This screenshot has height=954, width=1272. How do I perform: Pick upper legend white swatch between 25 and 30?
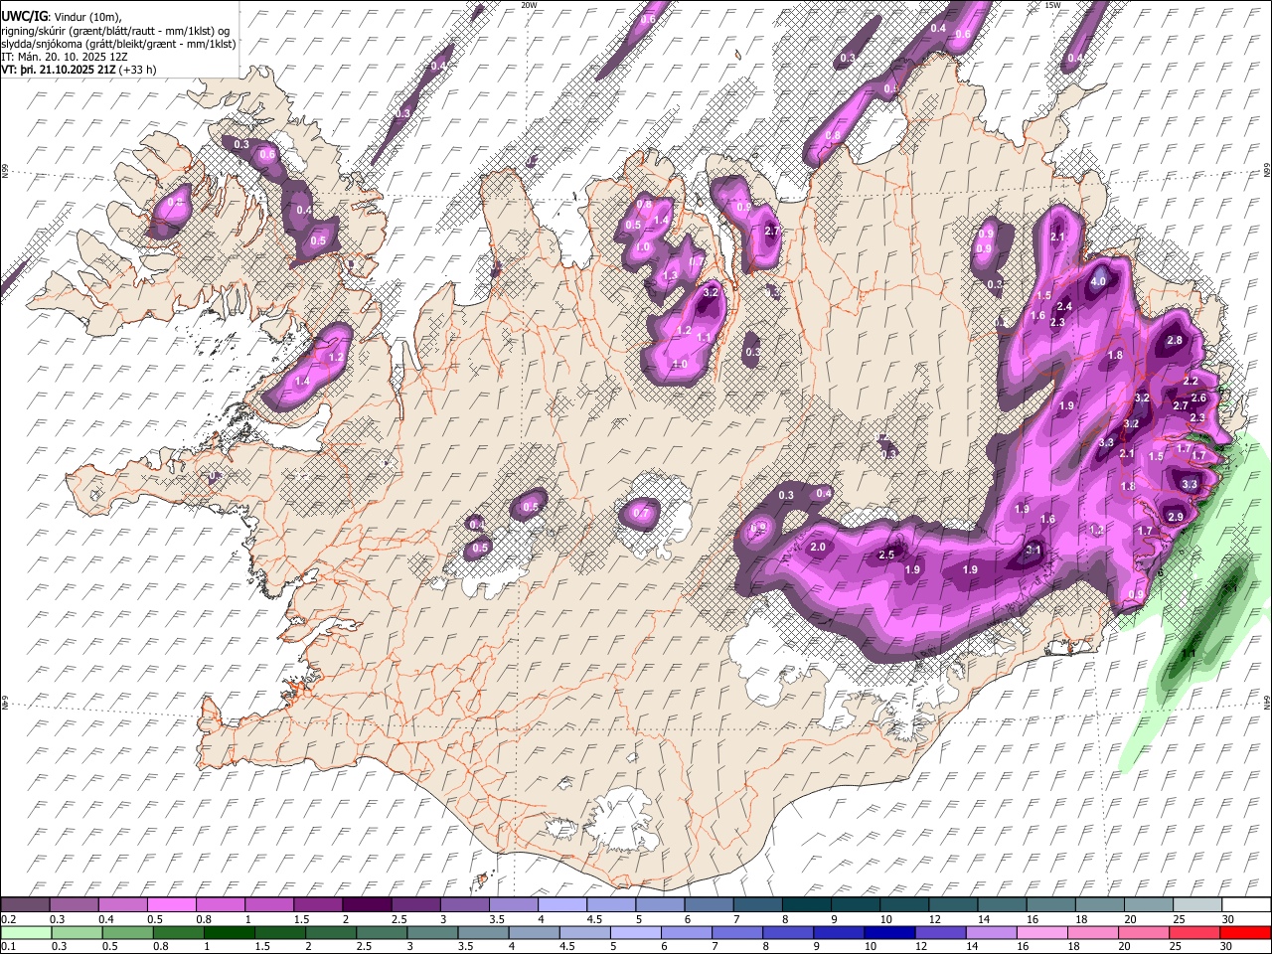pos(1195,905)
